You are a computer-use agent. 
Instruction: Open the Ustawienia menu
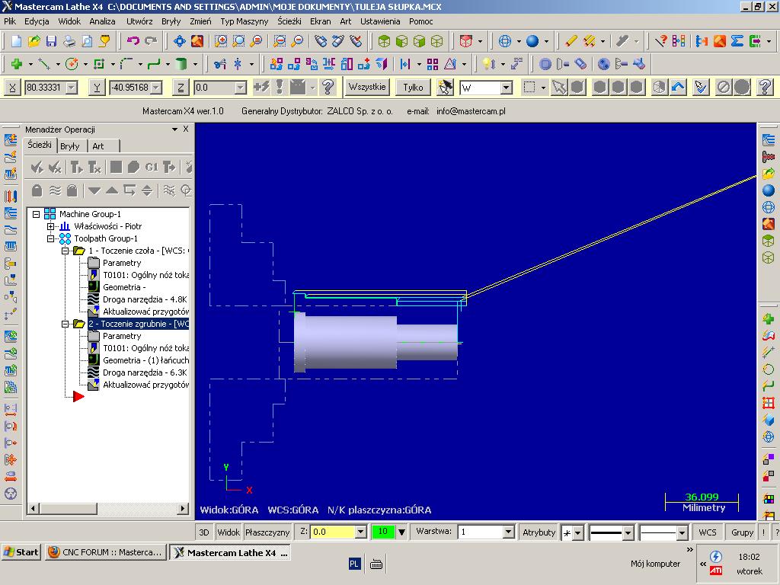click(380, 21)
